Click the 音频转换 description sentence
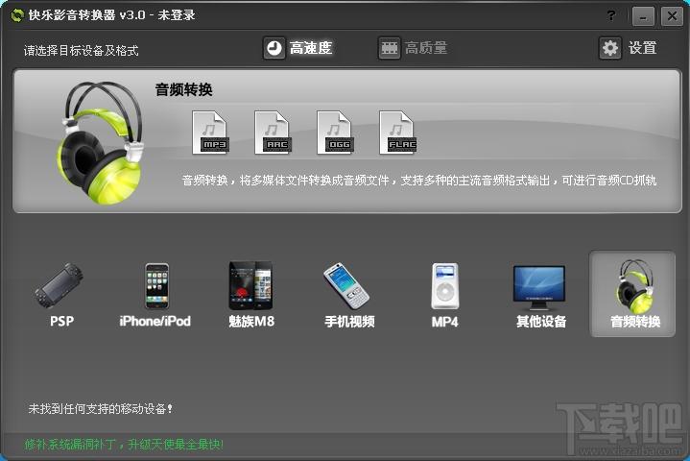Viewport: 690px width, 461px height. click(419, 181)
